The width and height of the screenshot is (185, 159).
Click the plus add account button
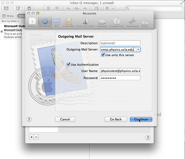(31, 137)
